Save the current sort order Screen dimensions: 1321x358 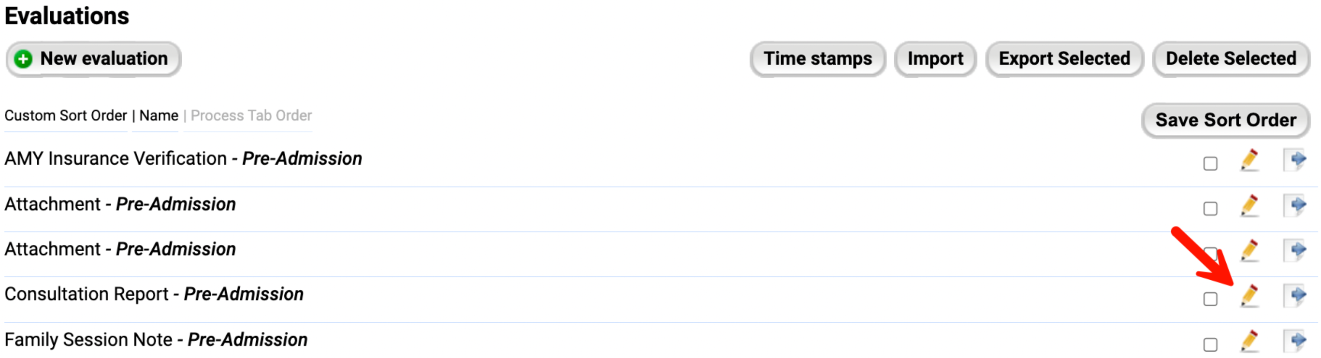1225,120
